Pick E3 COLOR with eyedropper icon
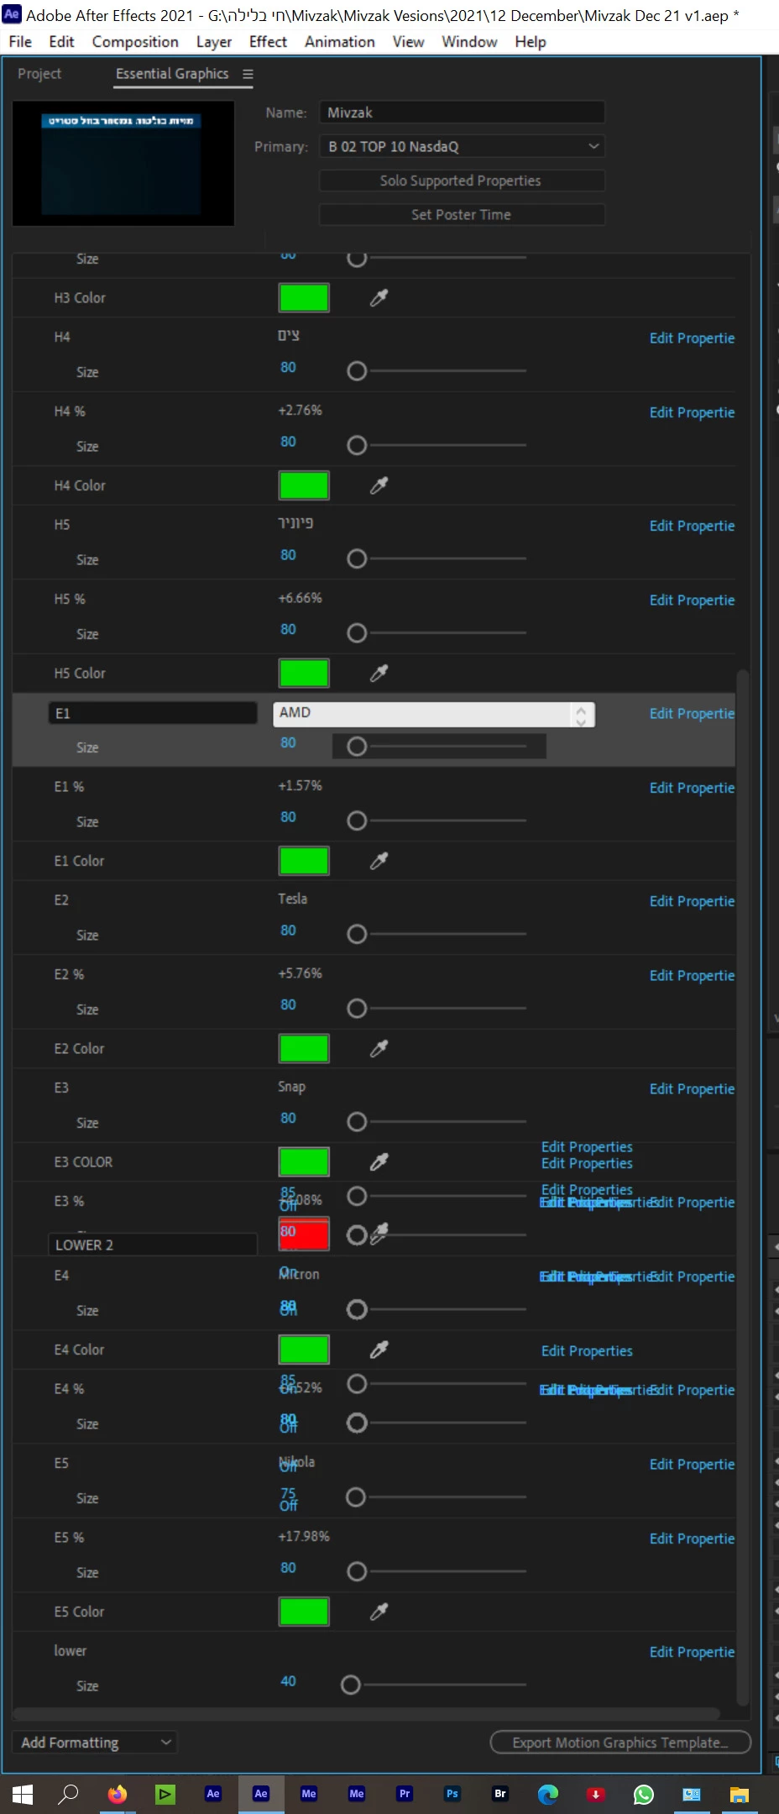This screenshot has width=779, height=1814. coord(379,1161)
